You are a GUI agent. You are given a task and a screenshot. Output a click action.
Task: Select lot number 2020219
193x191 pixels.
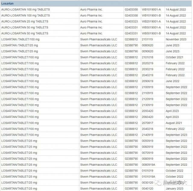click(x=147, y=63)
